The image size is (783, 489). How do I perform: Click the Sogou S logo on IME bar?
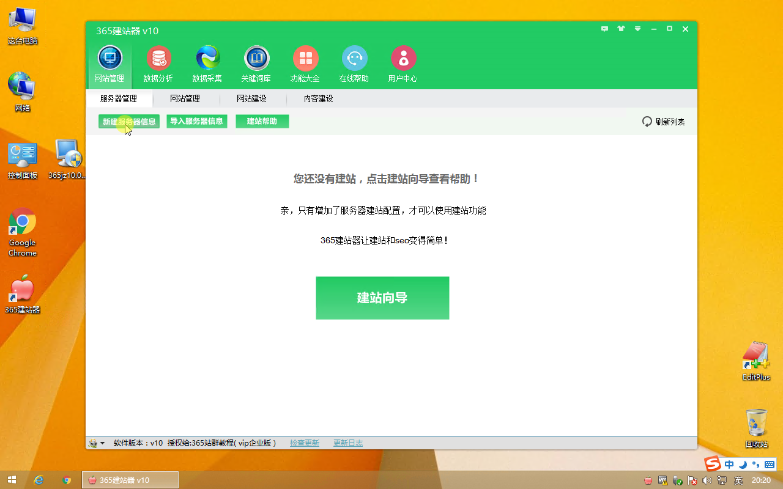click(713, 464)
